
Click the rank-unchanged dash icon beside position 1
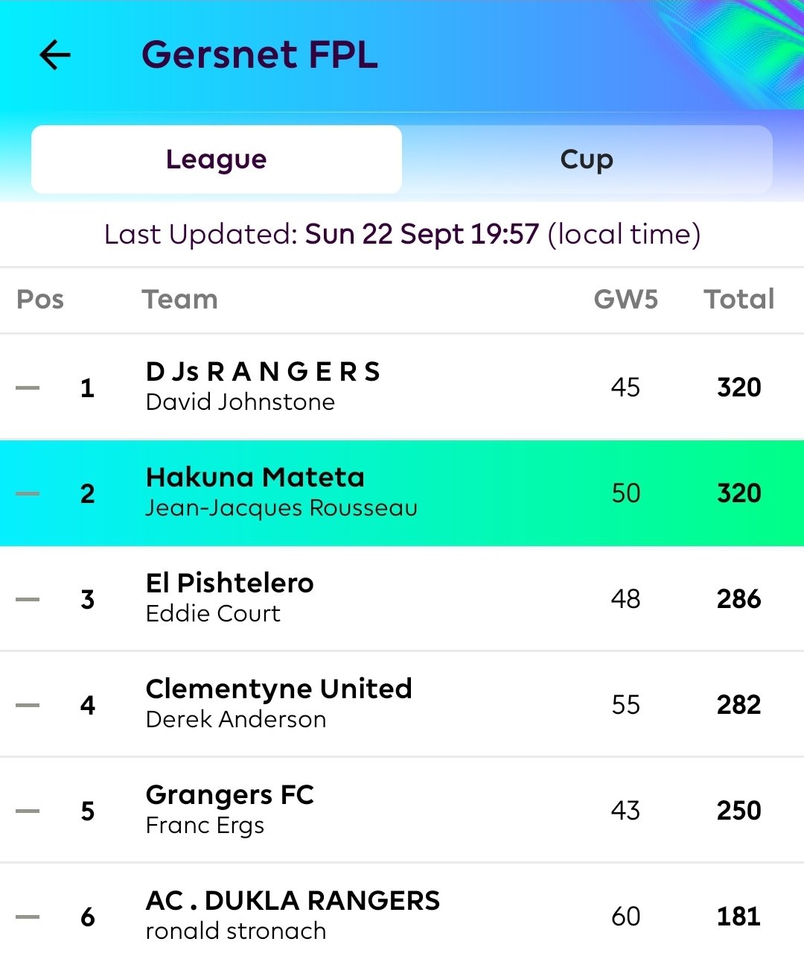pyautogui.click(x=28, y=387)
